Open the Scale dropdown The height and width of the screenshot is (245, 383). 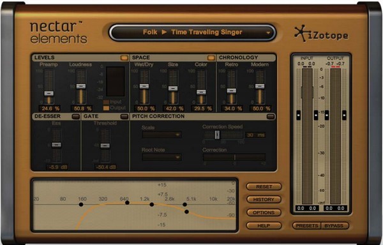161,135
